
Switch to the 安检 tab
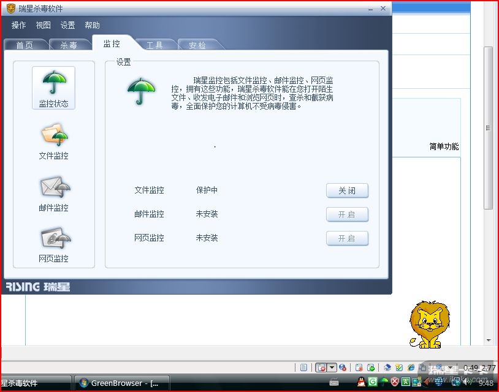coord(197,45)
